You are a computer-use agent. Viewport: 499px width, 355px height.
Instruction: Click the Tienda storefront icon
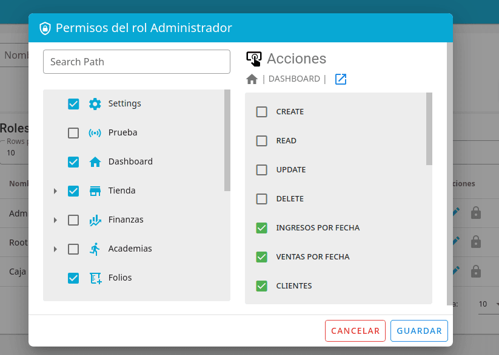pos(95,191)
